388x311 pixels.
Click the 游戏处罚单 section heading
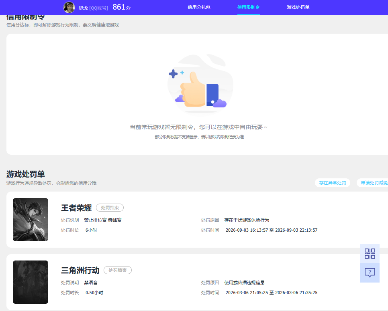coord(25,174)
